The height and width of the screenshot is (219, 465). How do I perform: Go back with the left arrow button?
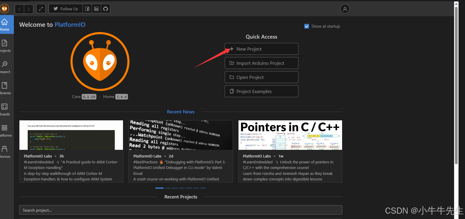pos(19,9)
